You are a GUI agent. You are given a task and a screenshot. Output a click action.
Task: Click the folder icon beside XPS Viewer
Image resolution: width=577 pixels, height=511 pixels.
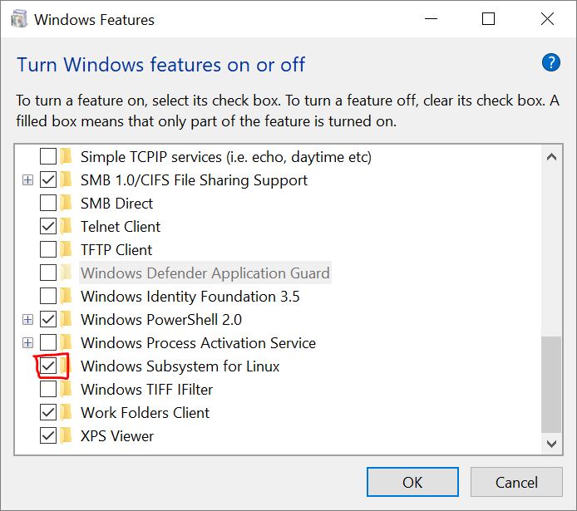coord(67,436)
